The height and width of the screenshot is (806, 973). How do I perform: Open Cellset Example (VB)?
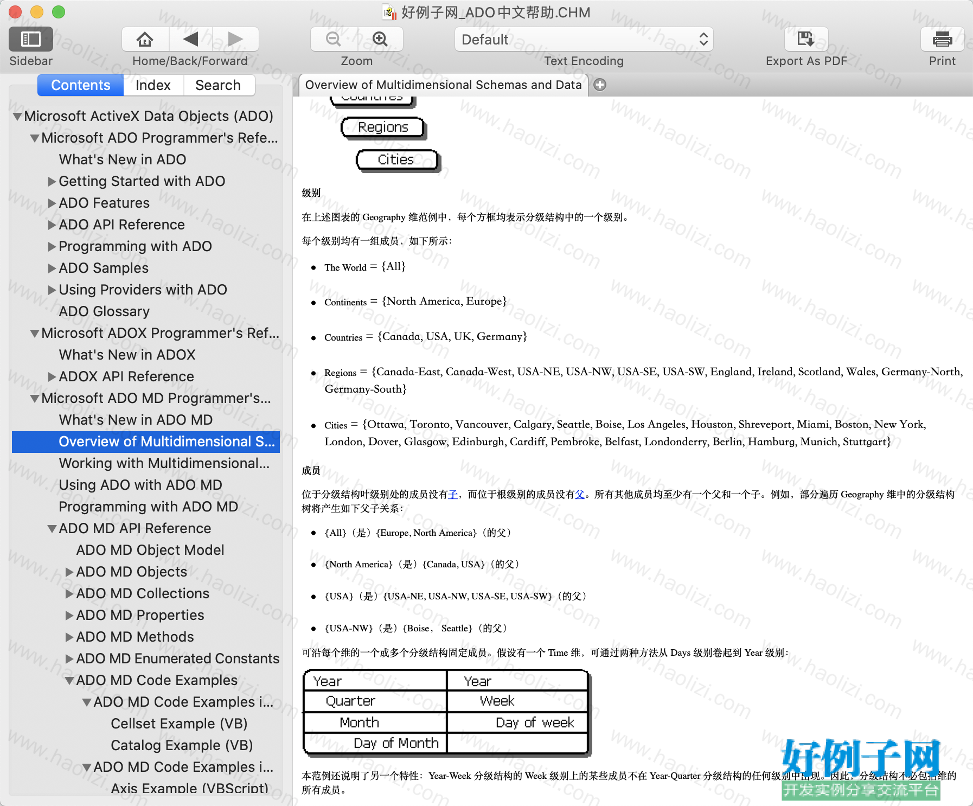pyautogui.click(x=179, y=724)
